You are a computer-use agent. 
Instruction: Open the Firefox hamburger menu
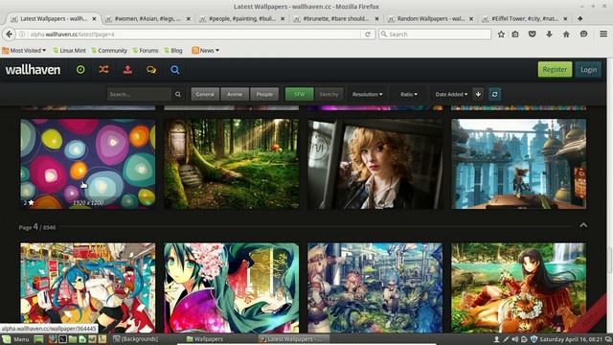click(603, 34)
